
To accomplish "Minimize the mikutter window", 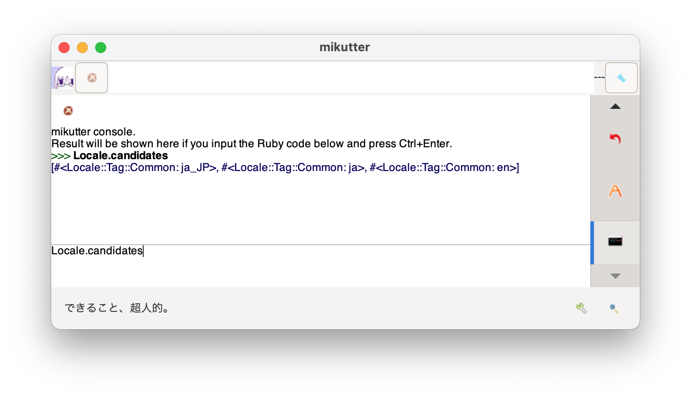I will click(x=82, y=48).
